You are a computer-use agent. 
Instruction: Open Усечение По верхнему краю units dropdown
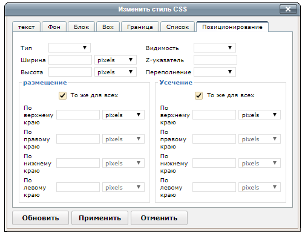(x=260, y=115)
